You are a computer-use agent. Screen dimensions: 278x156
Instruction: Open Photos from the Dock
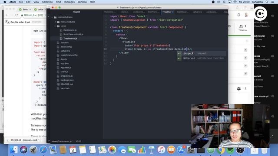tap(112, 150)
